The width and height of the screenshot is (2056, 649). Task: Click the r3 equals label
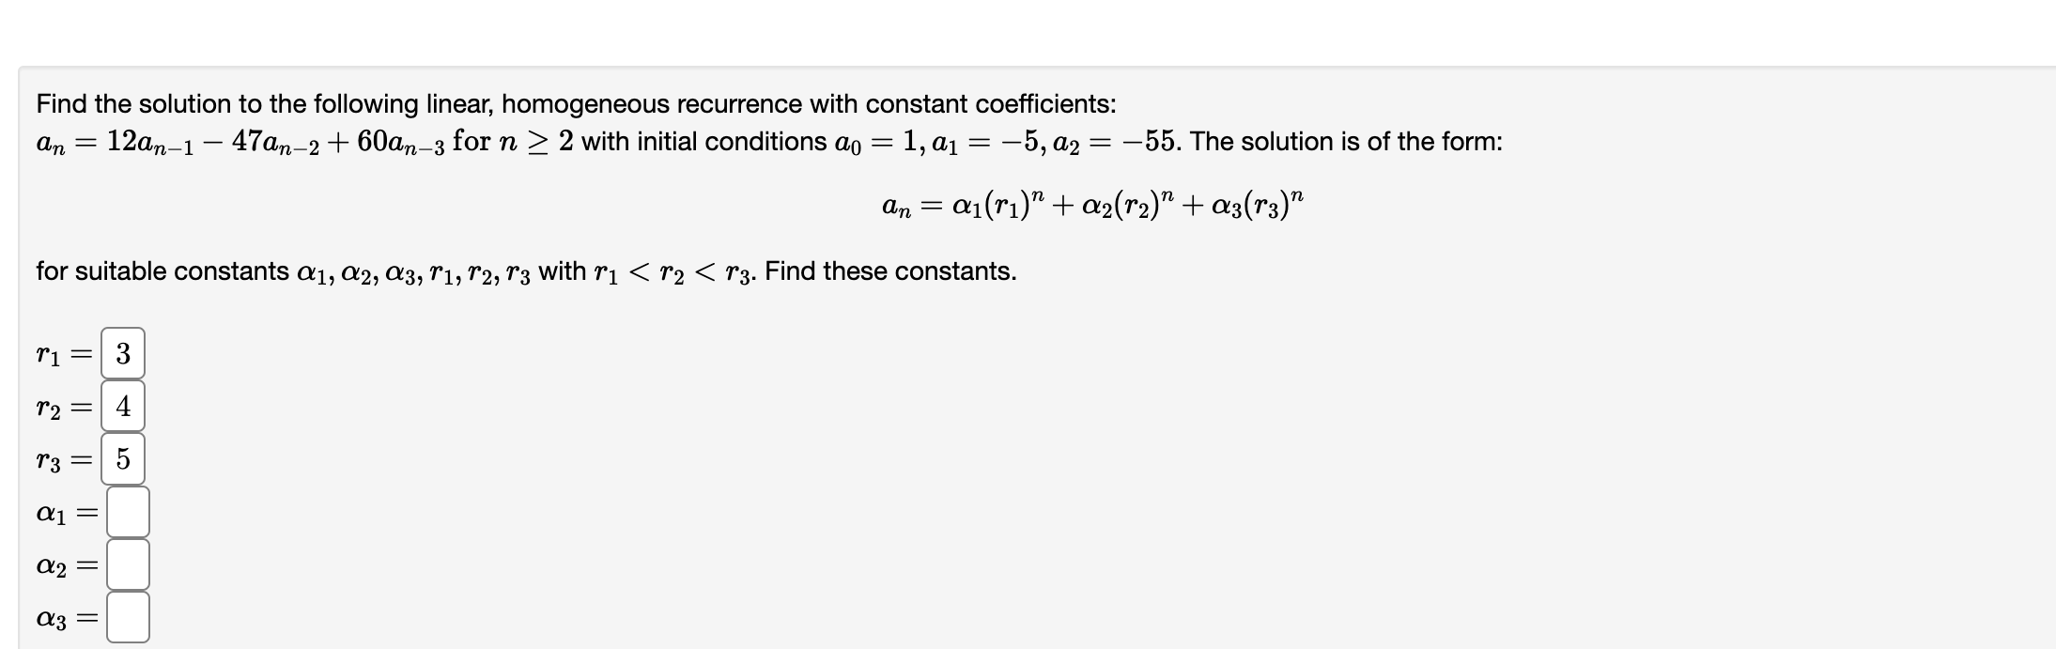pos(66,459)
